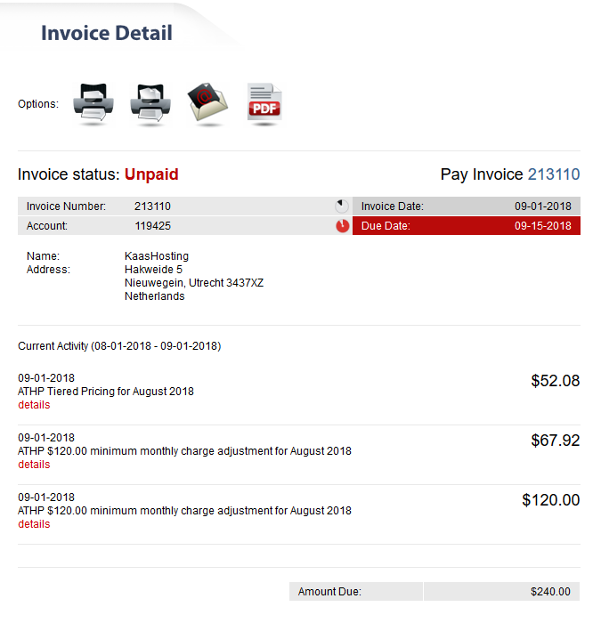
Task: Download the invoice using the PDF icon
Action: click(264, 103)
